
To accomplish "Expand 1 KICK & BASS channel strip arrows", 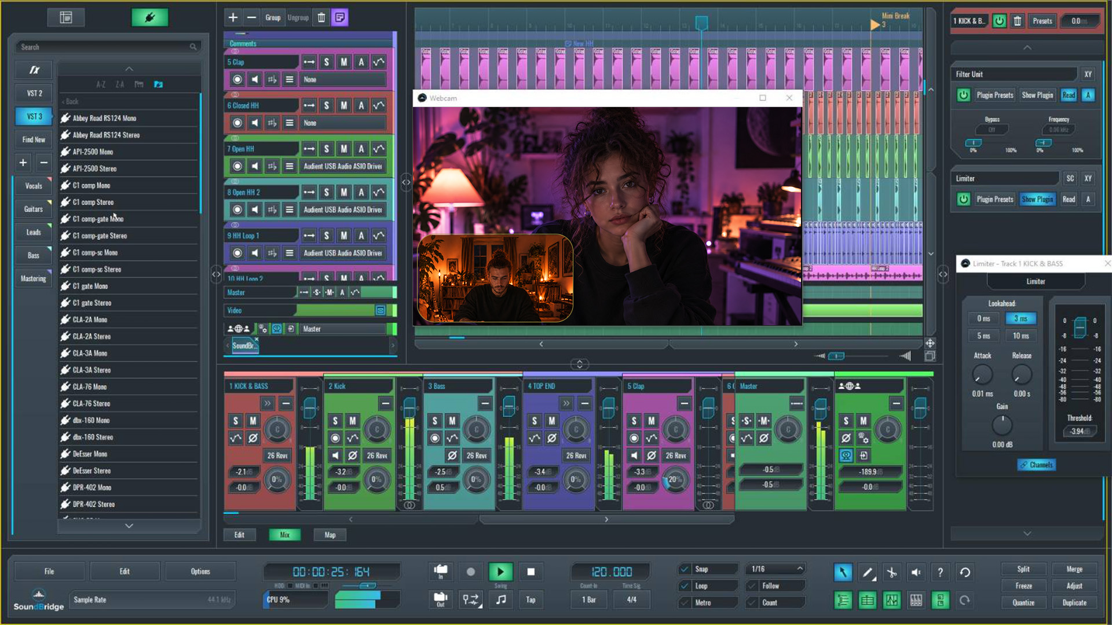I will pyautogui.click(x=267, y=403).
